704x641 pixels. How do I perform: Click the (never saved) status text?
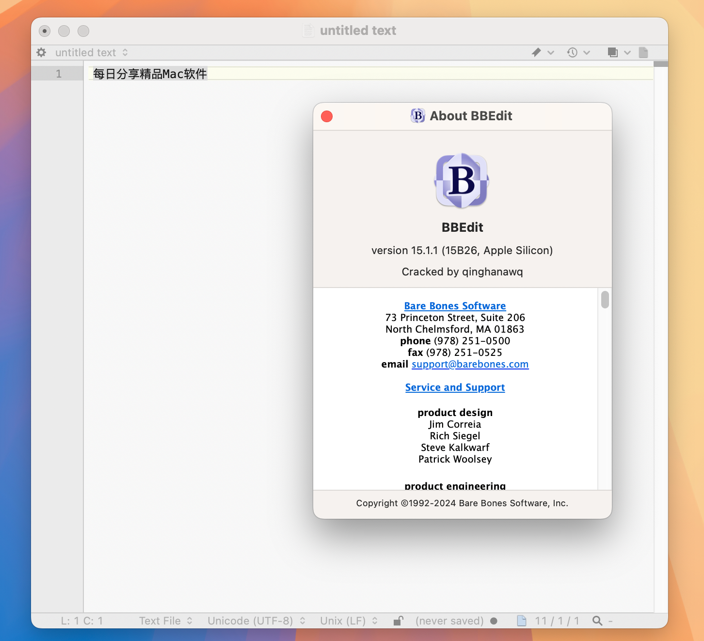pyautogui.click(x=449, y=621)
